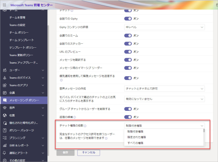This screenshot has width=218, height=162.
Task: Click the 位置 globe icon
Action: [x=5, y=115]
